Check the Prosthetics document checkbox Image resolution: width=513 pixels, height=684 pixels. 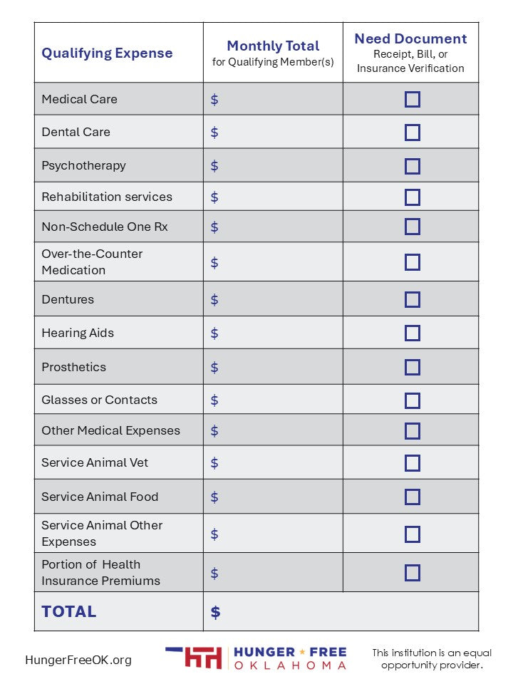point(412,367)
